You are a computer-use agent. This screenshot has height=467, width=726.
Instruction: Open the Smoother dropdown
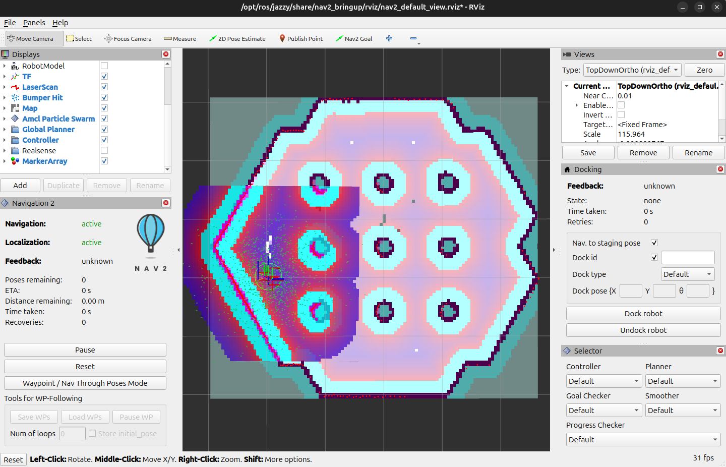point(683,411)
